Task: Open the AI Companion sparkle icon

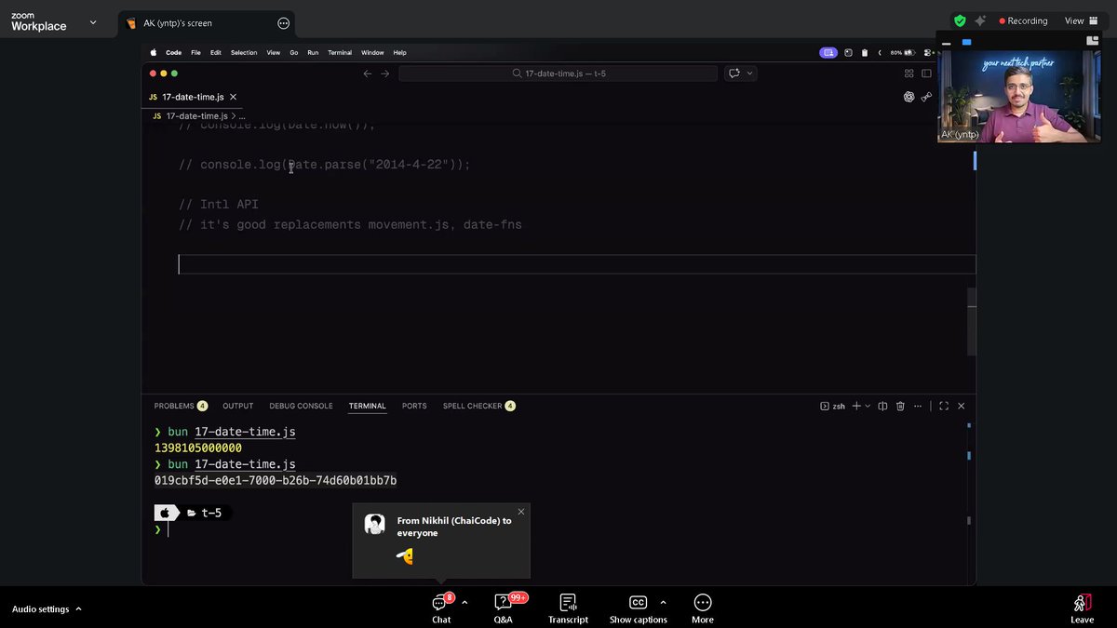Action: 980,20
